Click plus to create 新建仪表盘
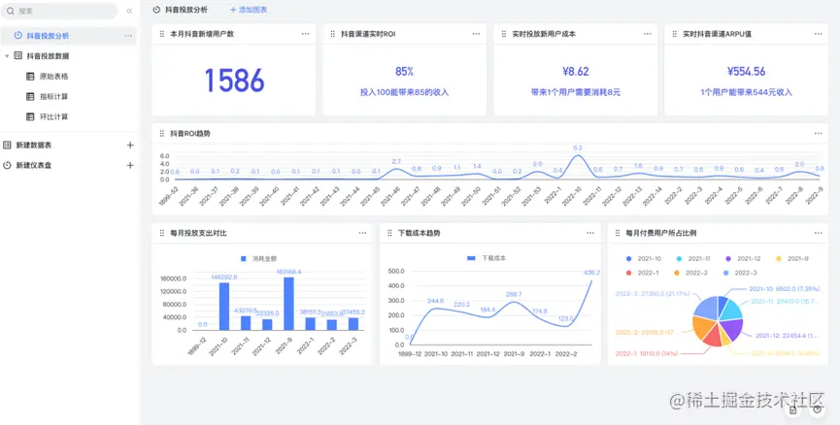 pyautogui.click(x=130, y=165)
